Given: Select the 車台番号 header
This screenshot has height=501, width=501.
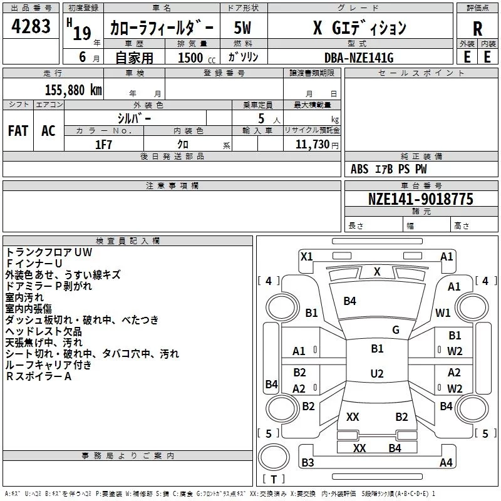Looking at the screenshot, I should [421, 186].
